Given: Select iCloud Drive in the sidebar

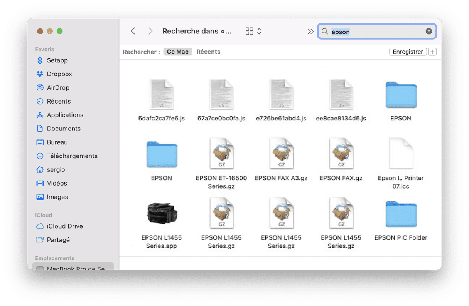Looking at the screenshot, I should coord(64,226).
